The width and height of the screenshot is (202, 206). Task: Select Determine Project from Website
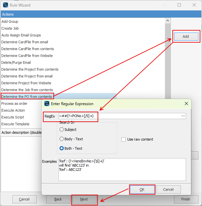(x=26, y=83)
